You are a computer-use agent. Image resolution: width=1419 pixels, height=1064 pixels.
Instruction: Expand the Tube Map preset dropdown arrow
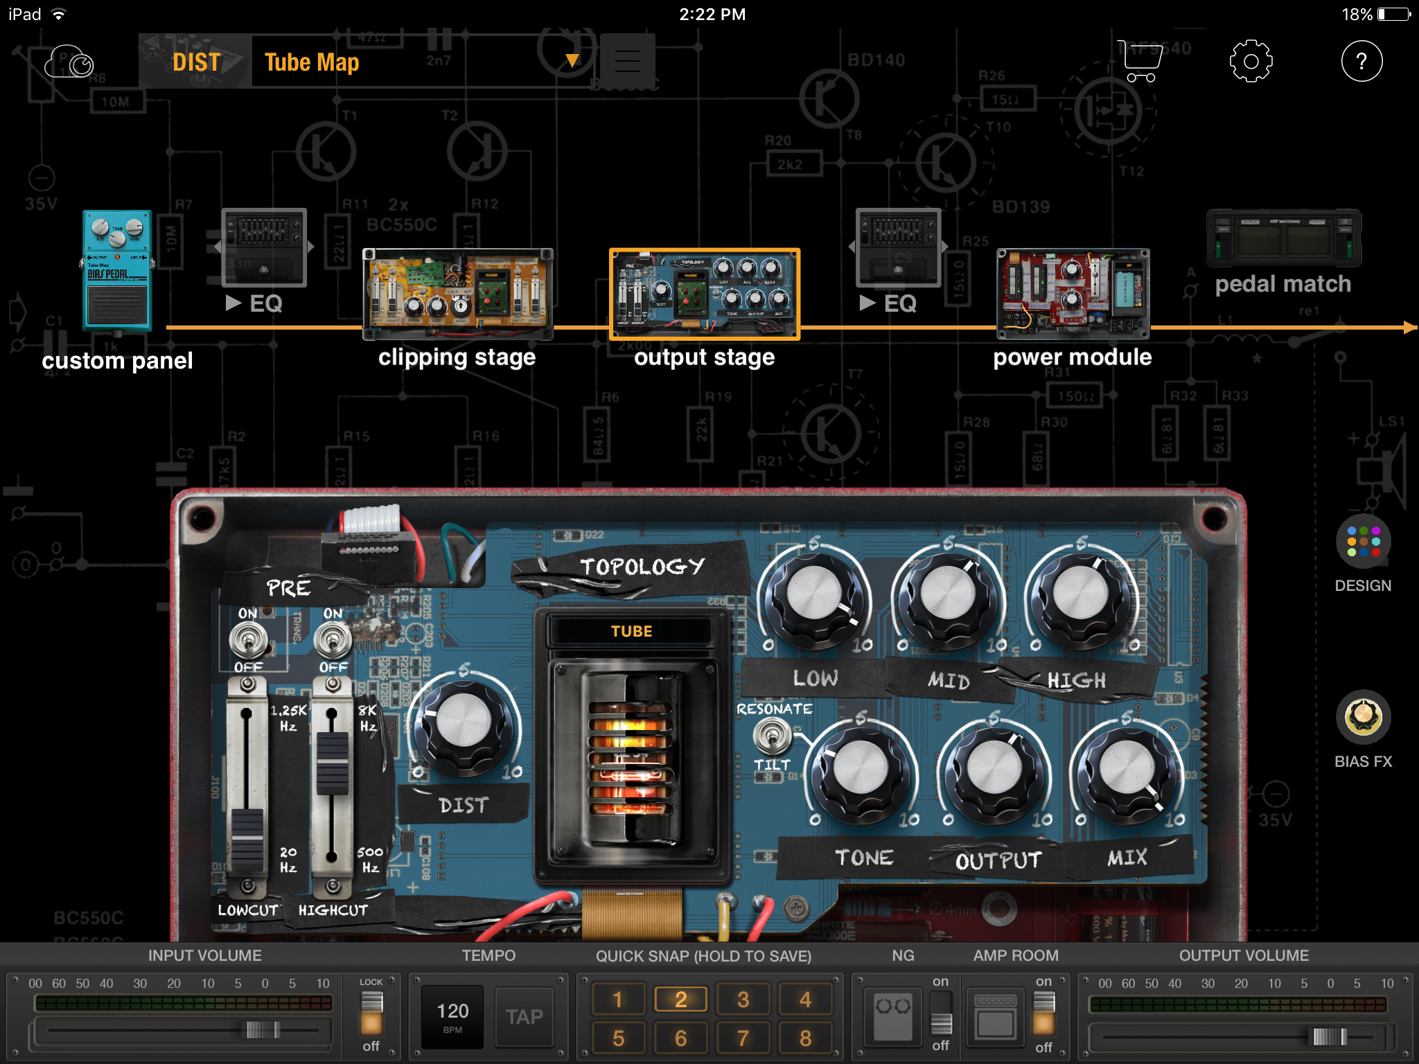coord(572,61)
